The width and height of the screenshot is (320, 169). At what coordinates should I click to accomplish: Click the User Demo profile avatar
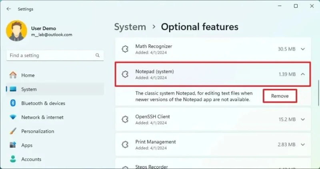tap(16, 31)
